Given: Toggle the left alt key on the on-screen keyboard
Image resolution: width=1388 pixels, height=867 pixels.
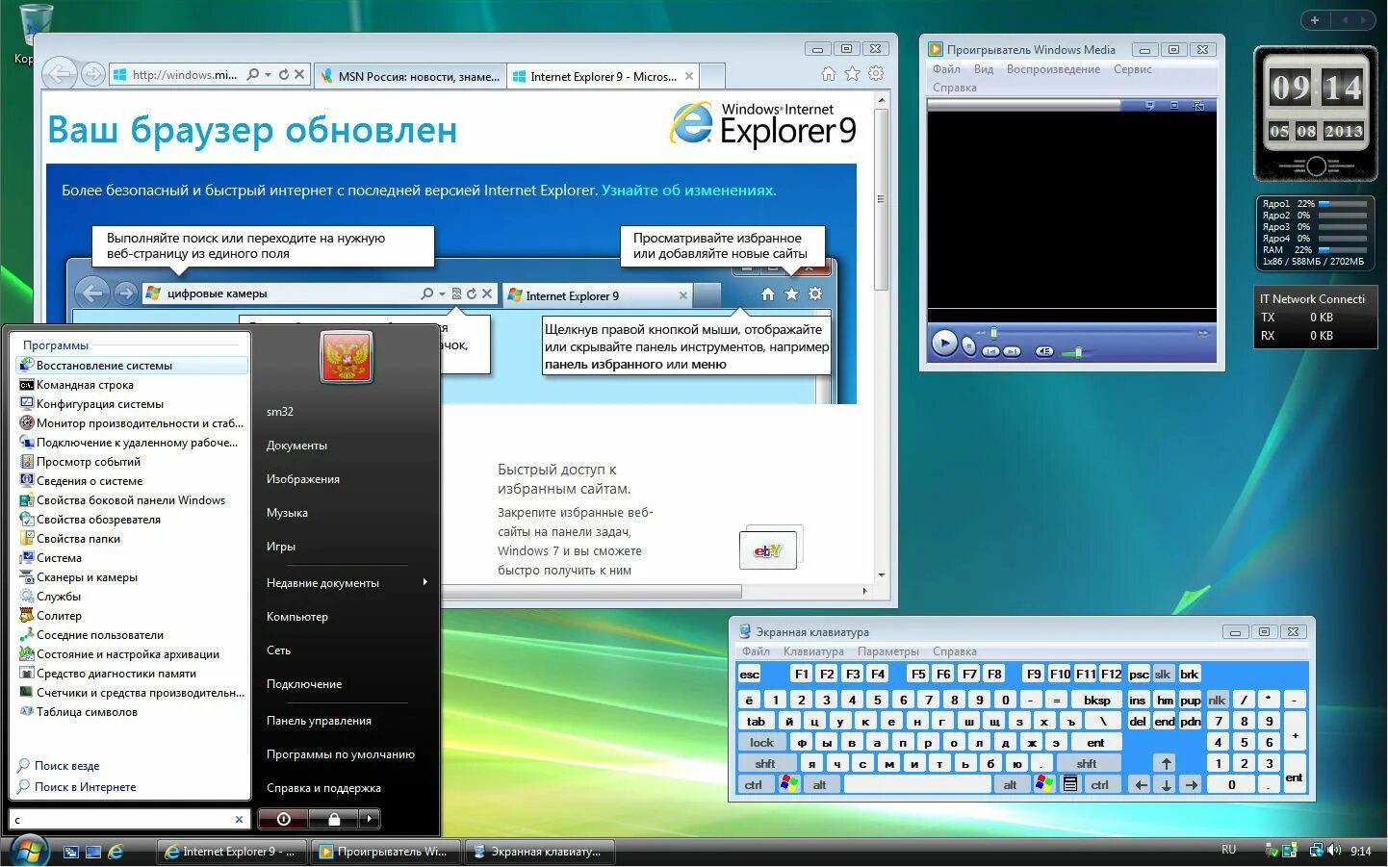Looking at the screenshot, I should click(x=820, y=784).
